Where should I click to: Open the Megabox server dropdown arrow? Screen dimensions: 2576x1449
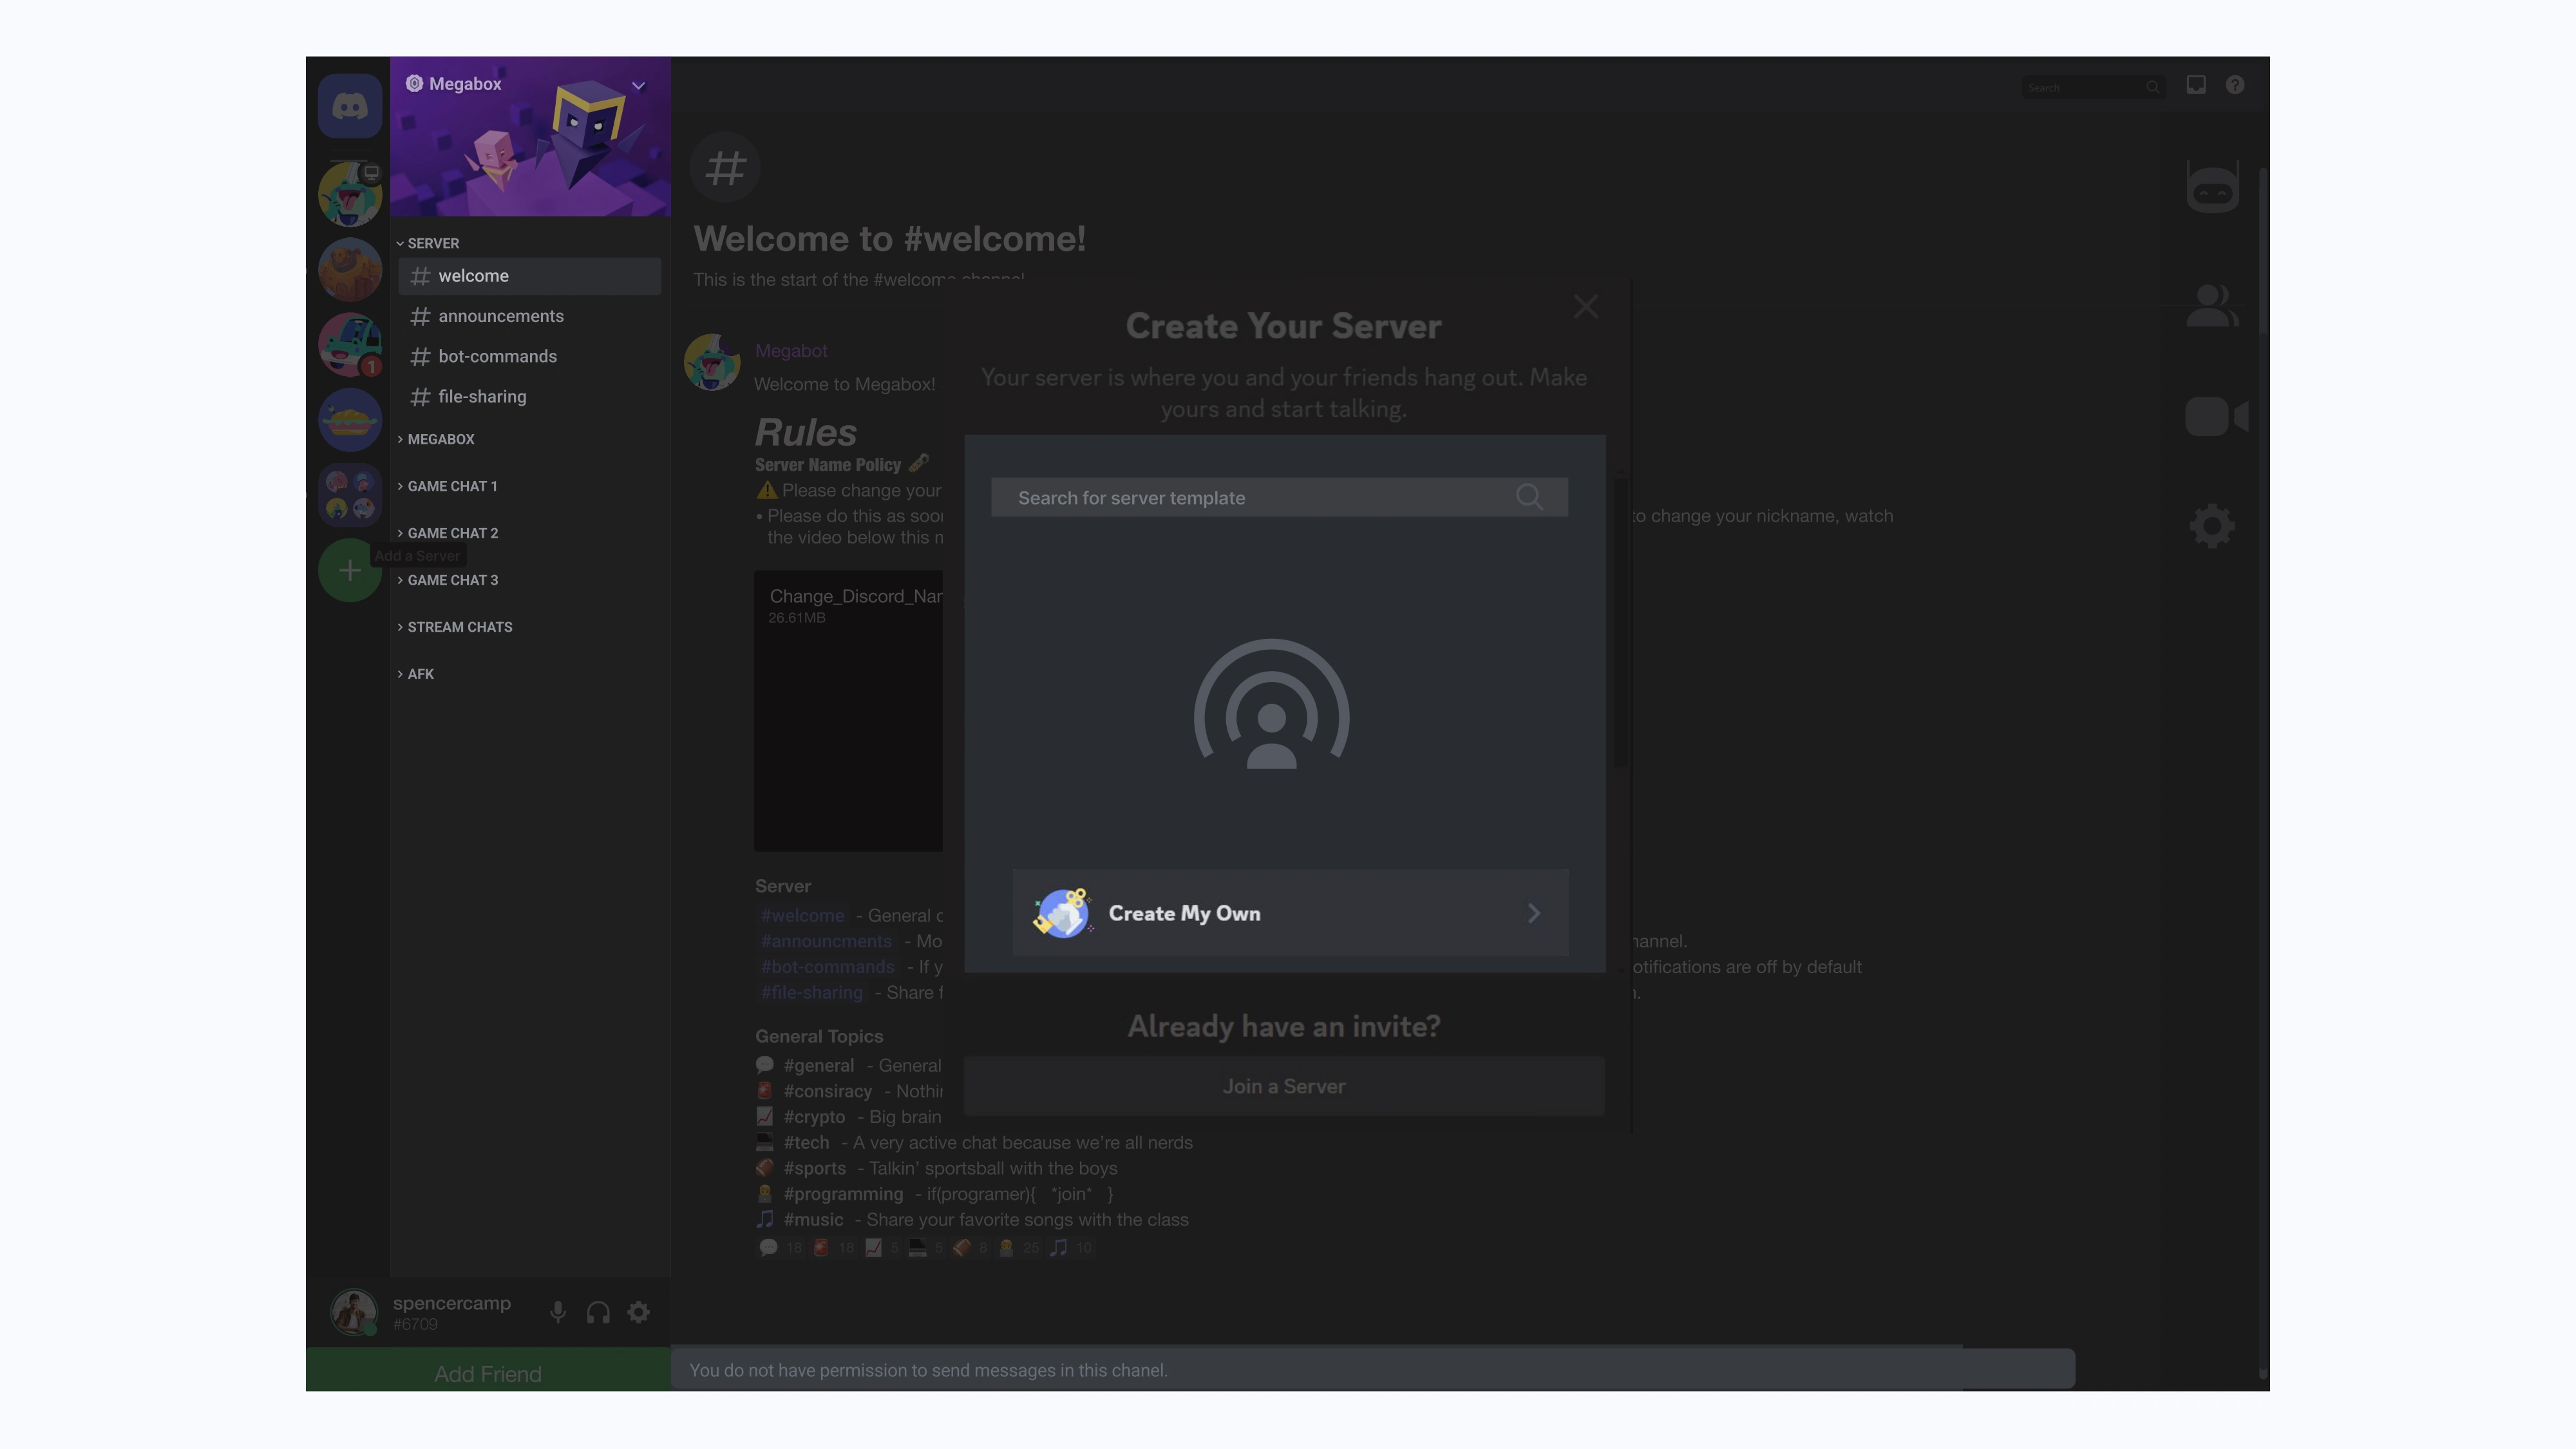[x=638, y=86]
